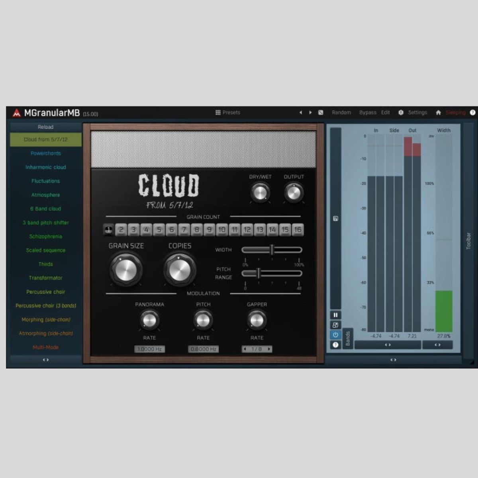478x478 pixels.
Task: Click the question mark icon under meters
Action: click(335, 345)
